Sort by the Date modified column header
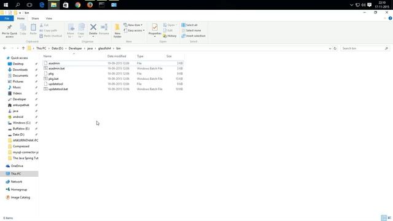Image resolution: width=393 pixels, height=221 pixels. [117, 56]
